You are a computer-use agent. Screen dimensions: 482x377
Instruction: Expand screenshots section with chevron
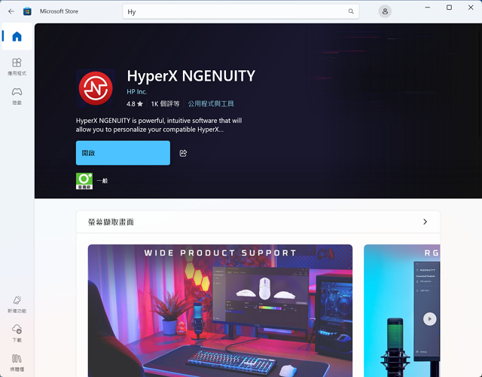coord(425,222)
